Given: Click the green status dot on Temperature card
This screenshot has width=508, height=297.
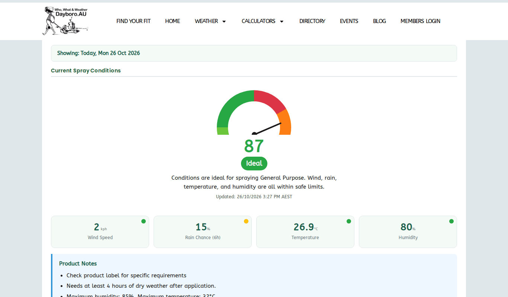Looking at the screenshot, I should pos(349,221).
